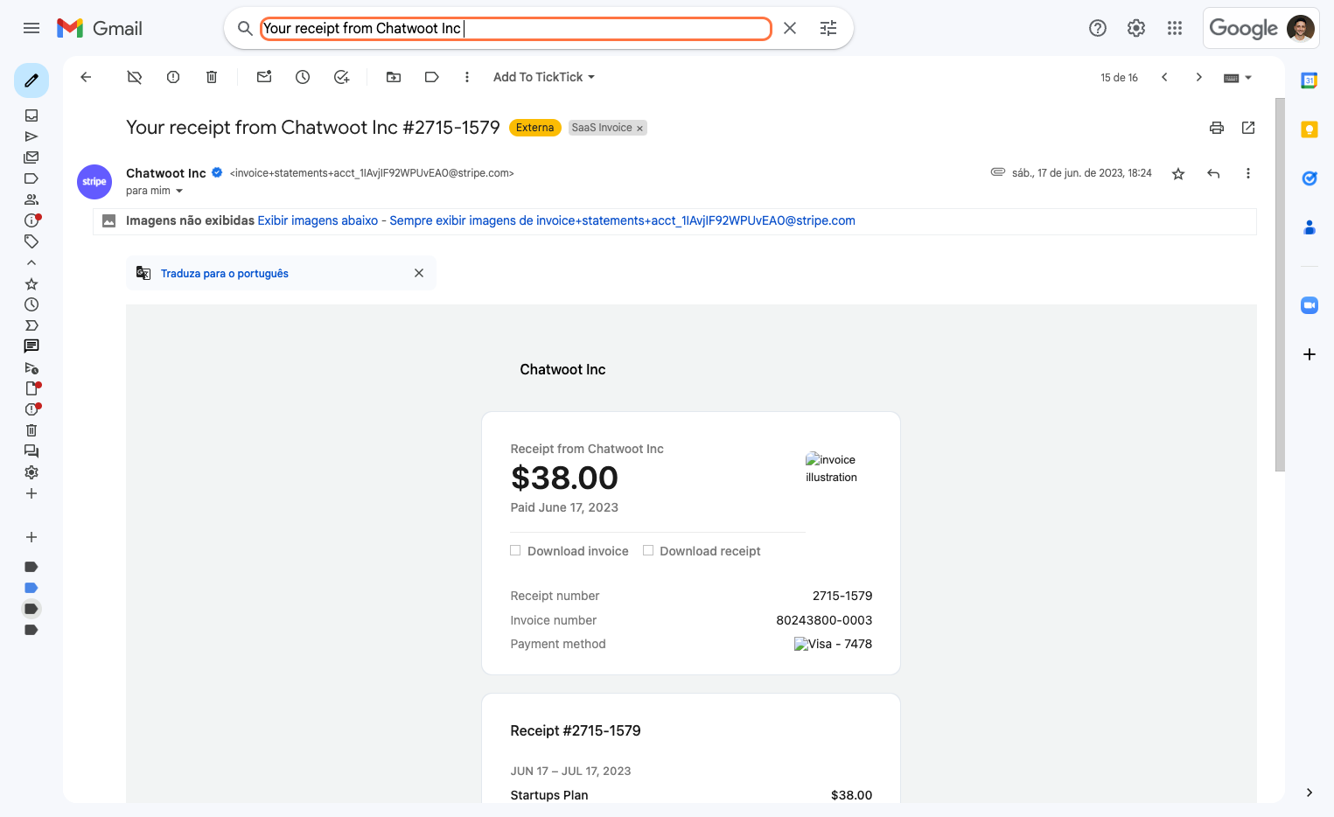Click Sempre exibir imagens link

point(622,220)
